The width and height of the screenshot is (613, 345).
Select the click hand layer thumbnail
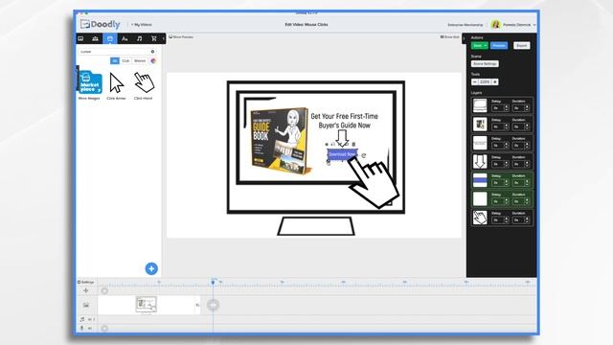(x=480, y=218)
